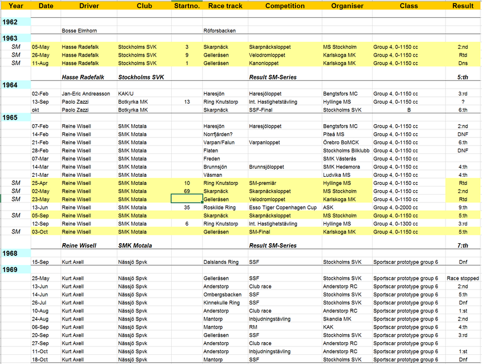Image resolution: width=482 pixels, height=364 pixels.
Task: Click the "Class" column header
Action: tap(409, 6)
